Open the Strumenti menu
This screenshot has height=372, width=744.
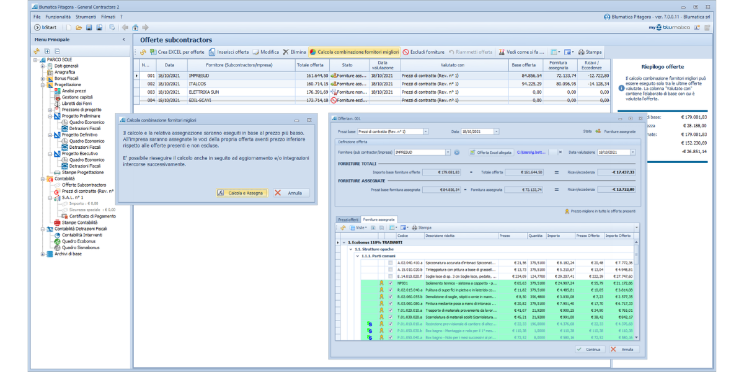[86, 17]
